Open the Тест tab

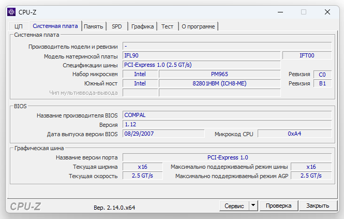point(167,26)
